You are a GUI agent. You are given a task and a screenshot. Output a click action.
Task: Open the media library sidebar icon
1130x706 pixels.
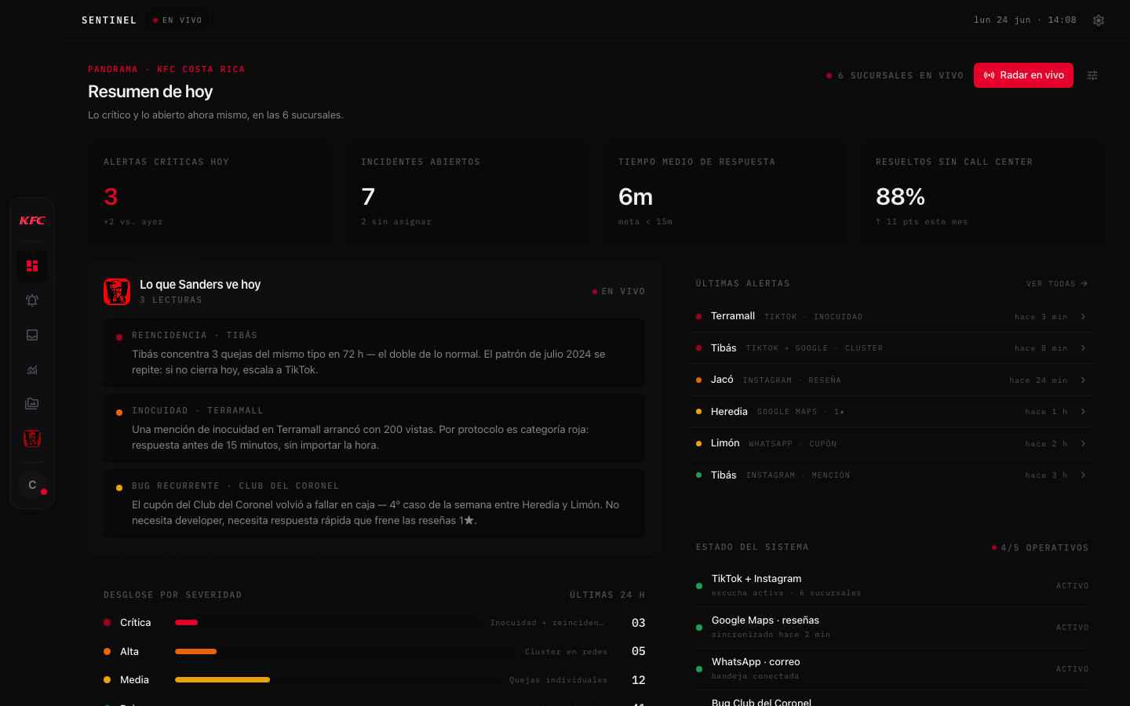pos(32,404)
